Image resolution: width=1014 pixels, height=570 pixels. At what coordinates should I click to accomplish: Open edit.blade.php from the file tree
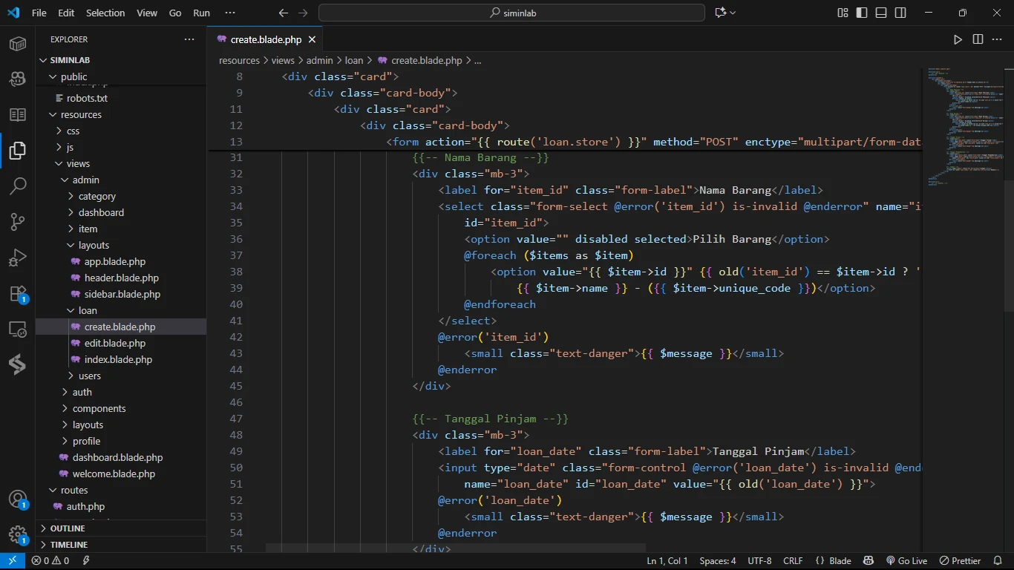tap(115, 343)
